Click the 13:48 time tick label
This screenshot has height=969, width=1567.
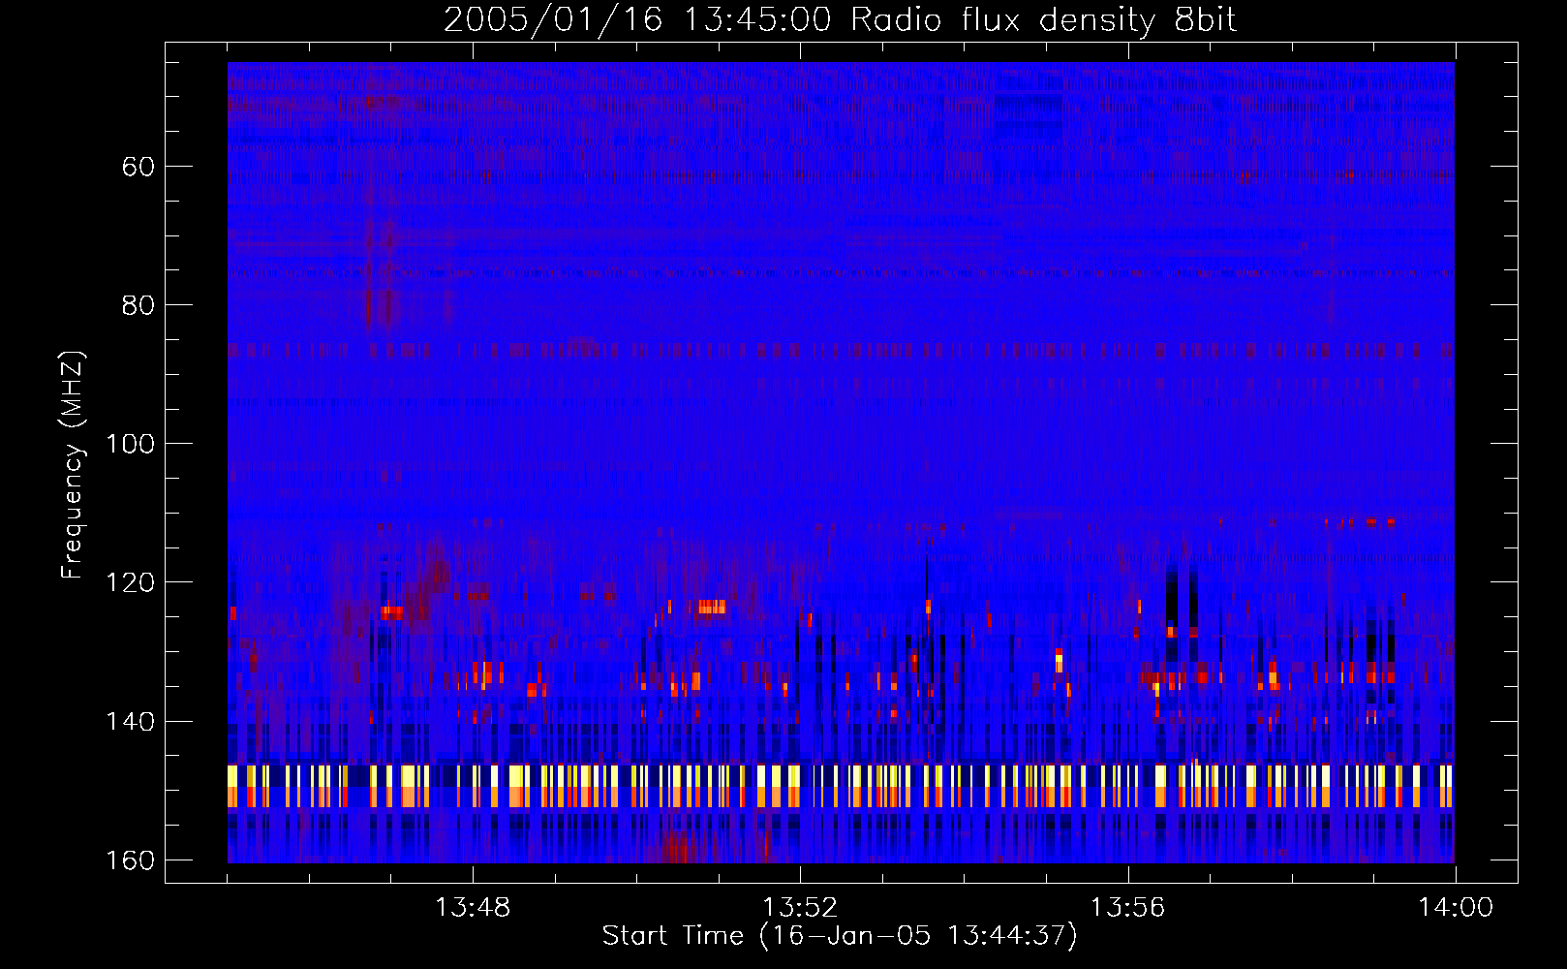473,908
